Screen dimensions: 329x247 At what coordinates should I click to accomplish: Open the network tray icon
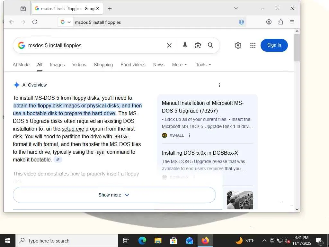coord(280,241)
